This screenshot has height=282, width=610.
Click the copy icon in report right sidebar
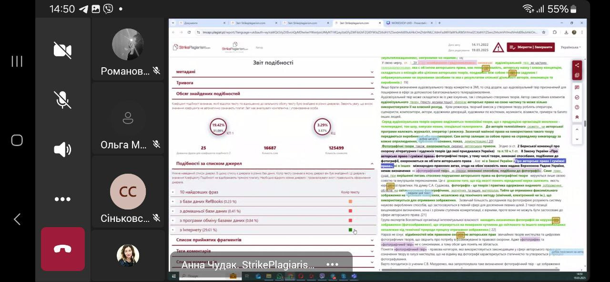pos(577,75)
